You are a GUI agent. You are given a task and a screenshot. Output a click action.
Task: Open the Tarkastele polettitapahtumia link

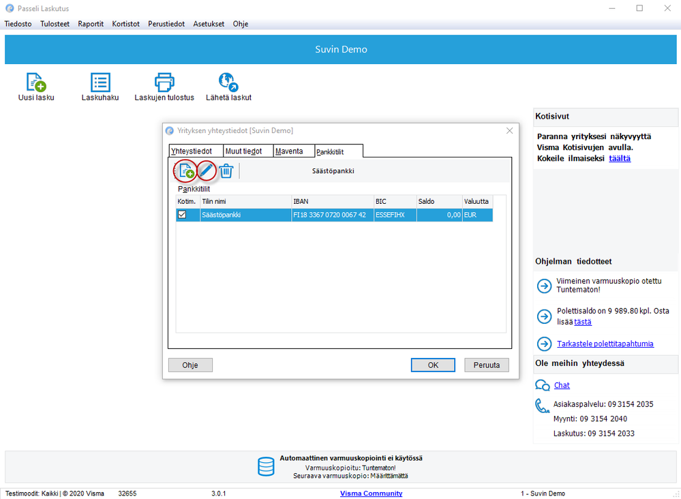click(605, 344)
